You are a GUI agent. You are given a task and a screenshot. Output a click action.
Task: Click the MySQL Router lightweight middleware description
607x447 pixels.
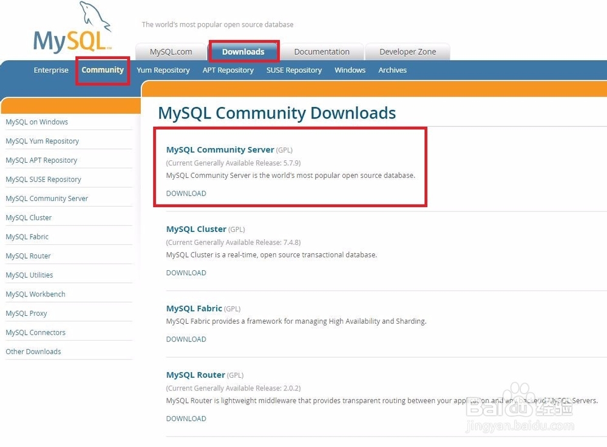382,400
